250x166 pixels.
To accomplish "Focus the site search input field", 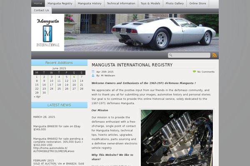I will tap(189, 55).
